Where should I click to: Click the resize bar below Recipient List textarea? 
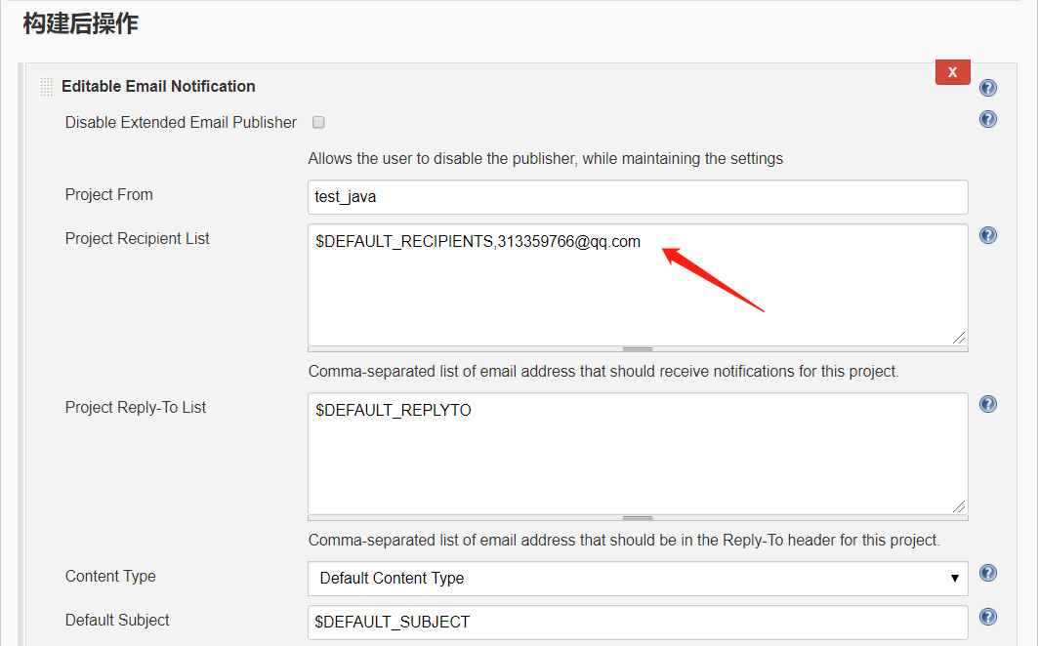pos(638,348)
